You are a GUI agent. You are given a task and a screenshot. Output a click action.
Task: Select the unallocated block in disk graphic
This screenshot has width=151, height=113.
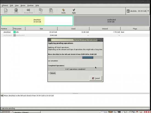(x=111, y=21)
